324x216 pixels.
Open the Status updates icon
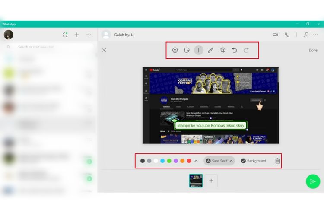pyautogui.click(x=65, y=35)
